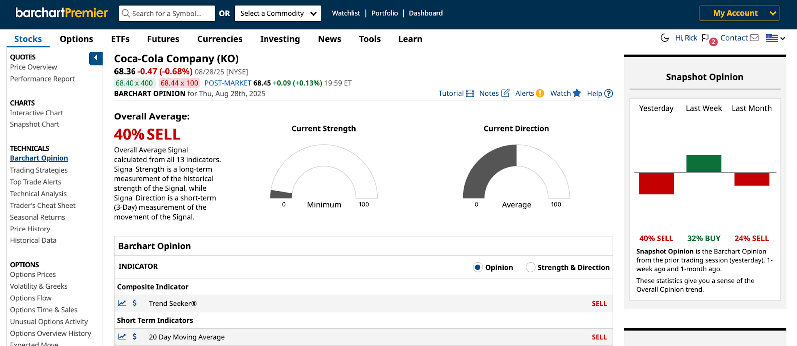Open the Barchart Opinion sidebar link
797x346 pixels.
[x=39, y=158]
